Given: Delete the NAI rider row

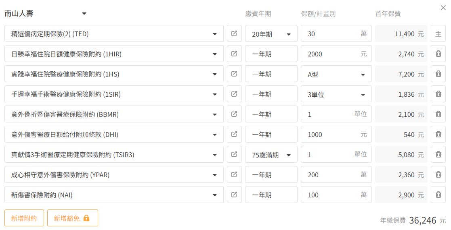Looking at the screenshot, I should (x=438, y=195).
